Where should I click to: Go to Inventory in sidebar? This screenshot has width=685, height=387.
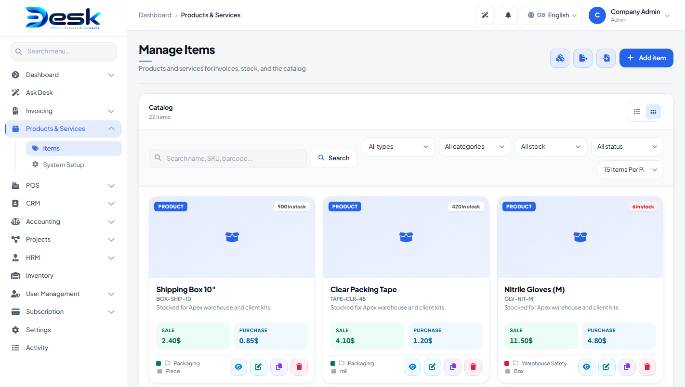click(40, 276)
